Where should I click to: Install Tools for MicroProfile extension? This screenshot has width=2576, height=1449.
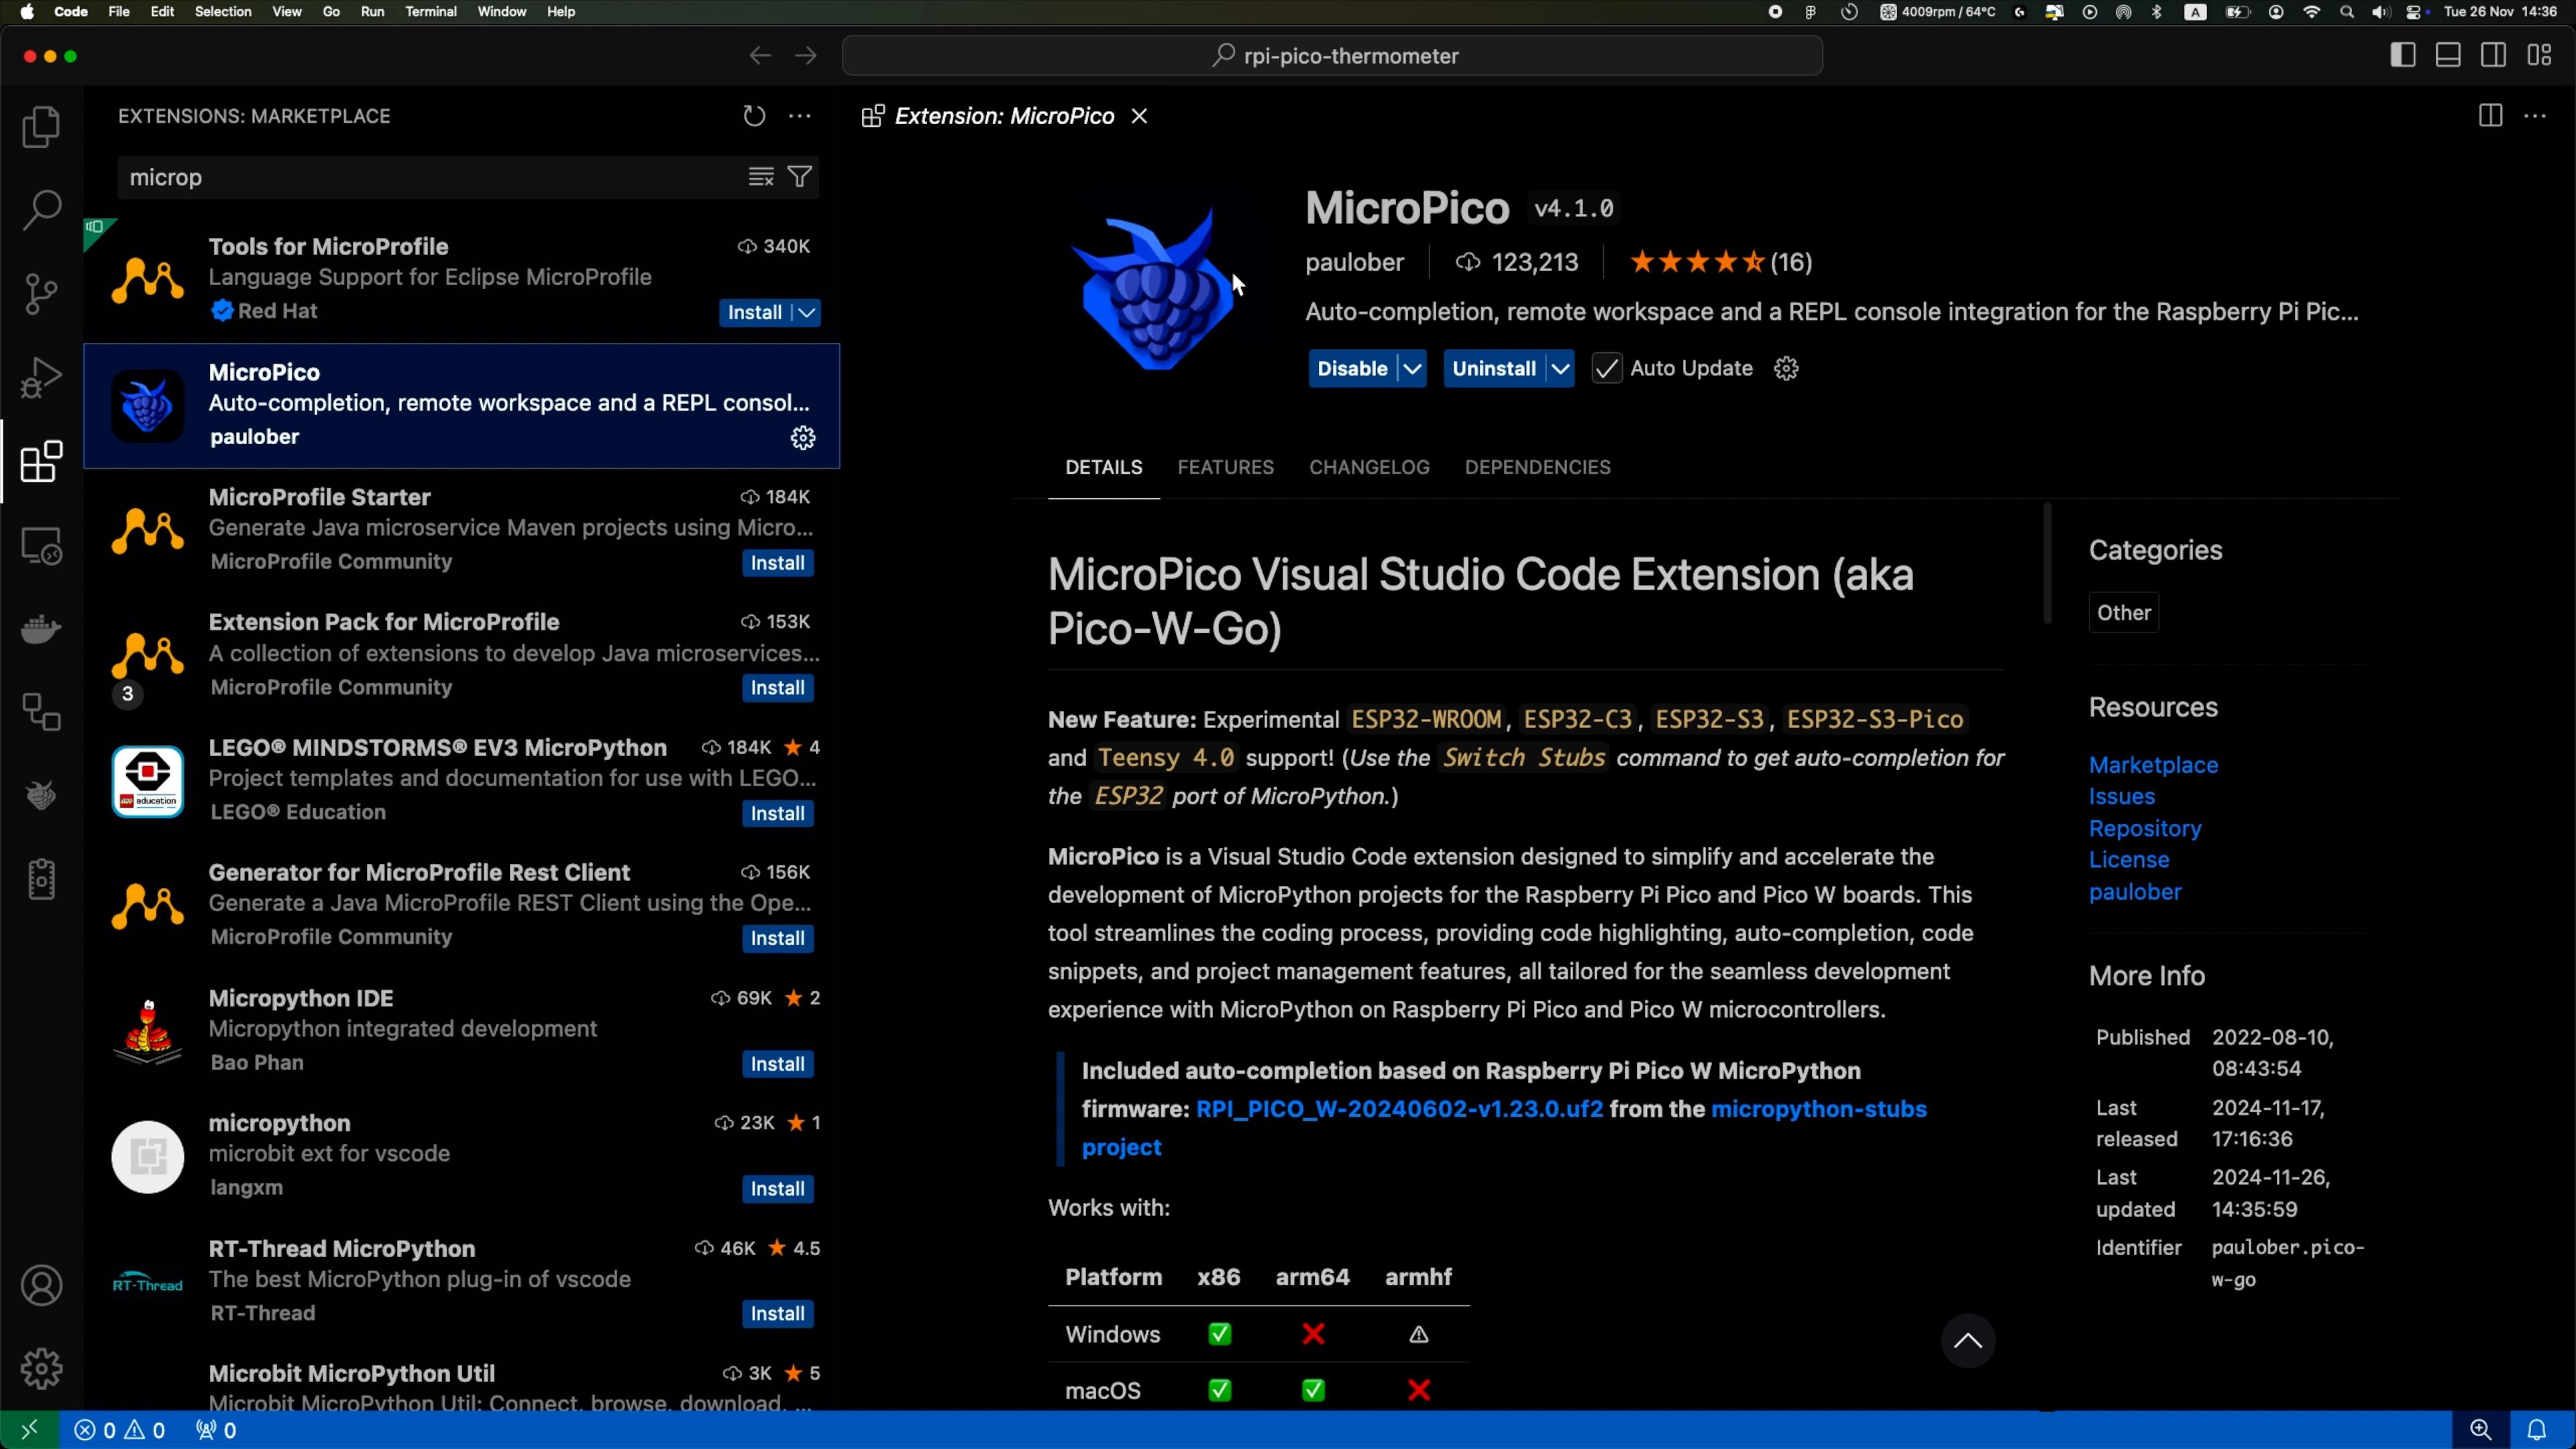coord(754,312)
